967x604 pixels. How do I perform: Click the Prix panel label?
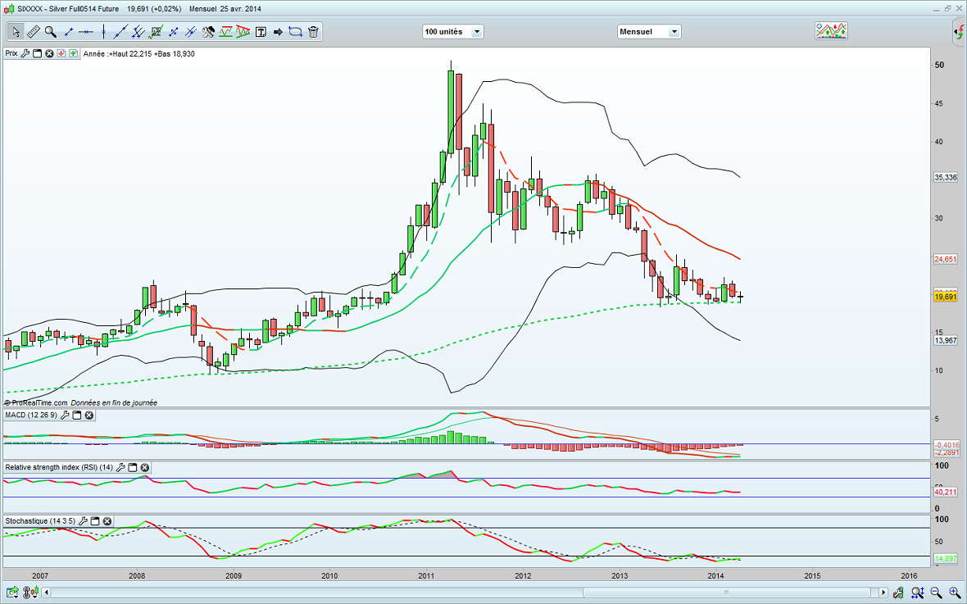pos(11,53)
